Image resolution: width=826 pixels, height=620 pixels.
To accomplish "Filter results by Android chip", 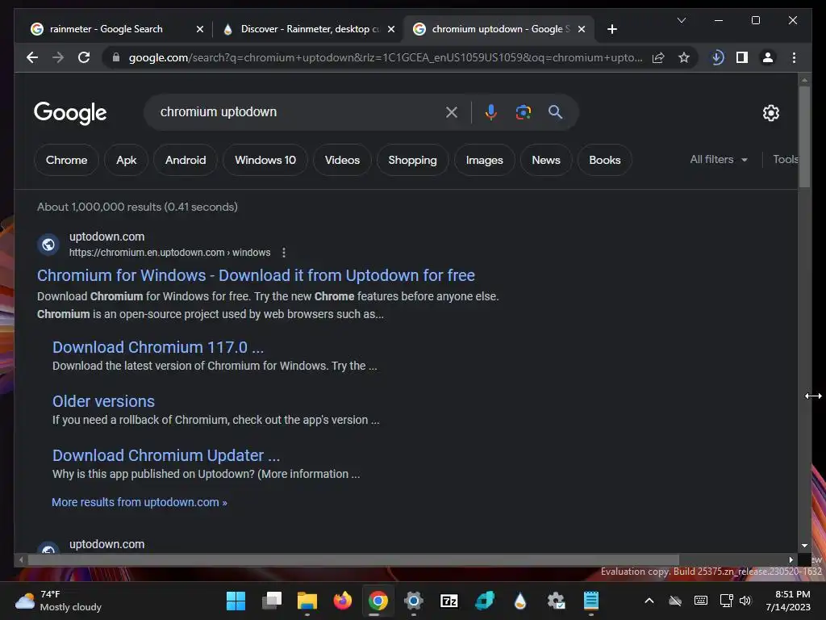I will coord(186,160).
